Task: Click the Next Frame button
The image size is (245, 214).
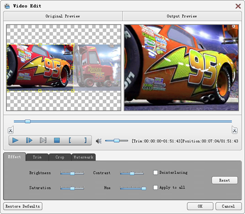Action: [29, 140]
